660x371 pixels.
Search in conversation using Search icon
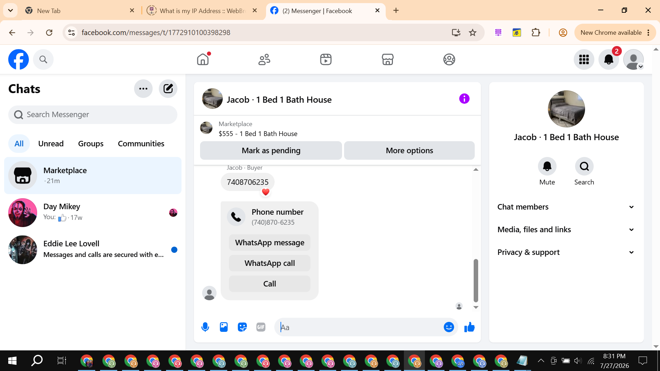tap(584, 166)
